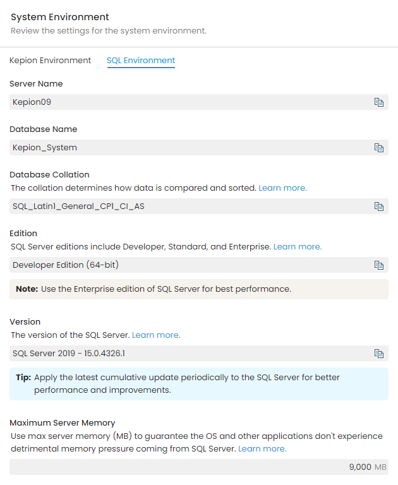398x485 pixels.
Task: Click the Enterprise edition Note message
Action: click(199, 289)
